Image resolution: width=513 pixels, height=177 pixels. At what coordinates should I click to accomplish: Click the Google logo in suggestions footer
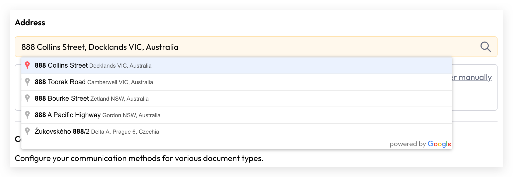pos(439,144)
